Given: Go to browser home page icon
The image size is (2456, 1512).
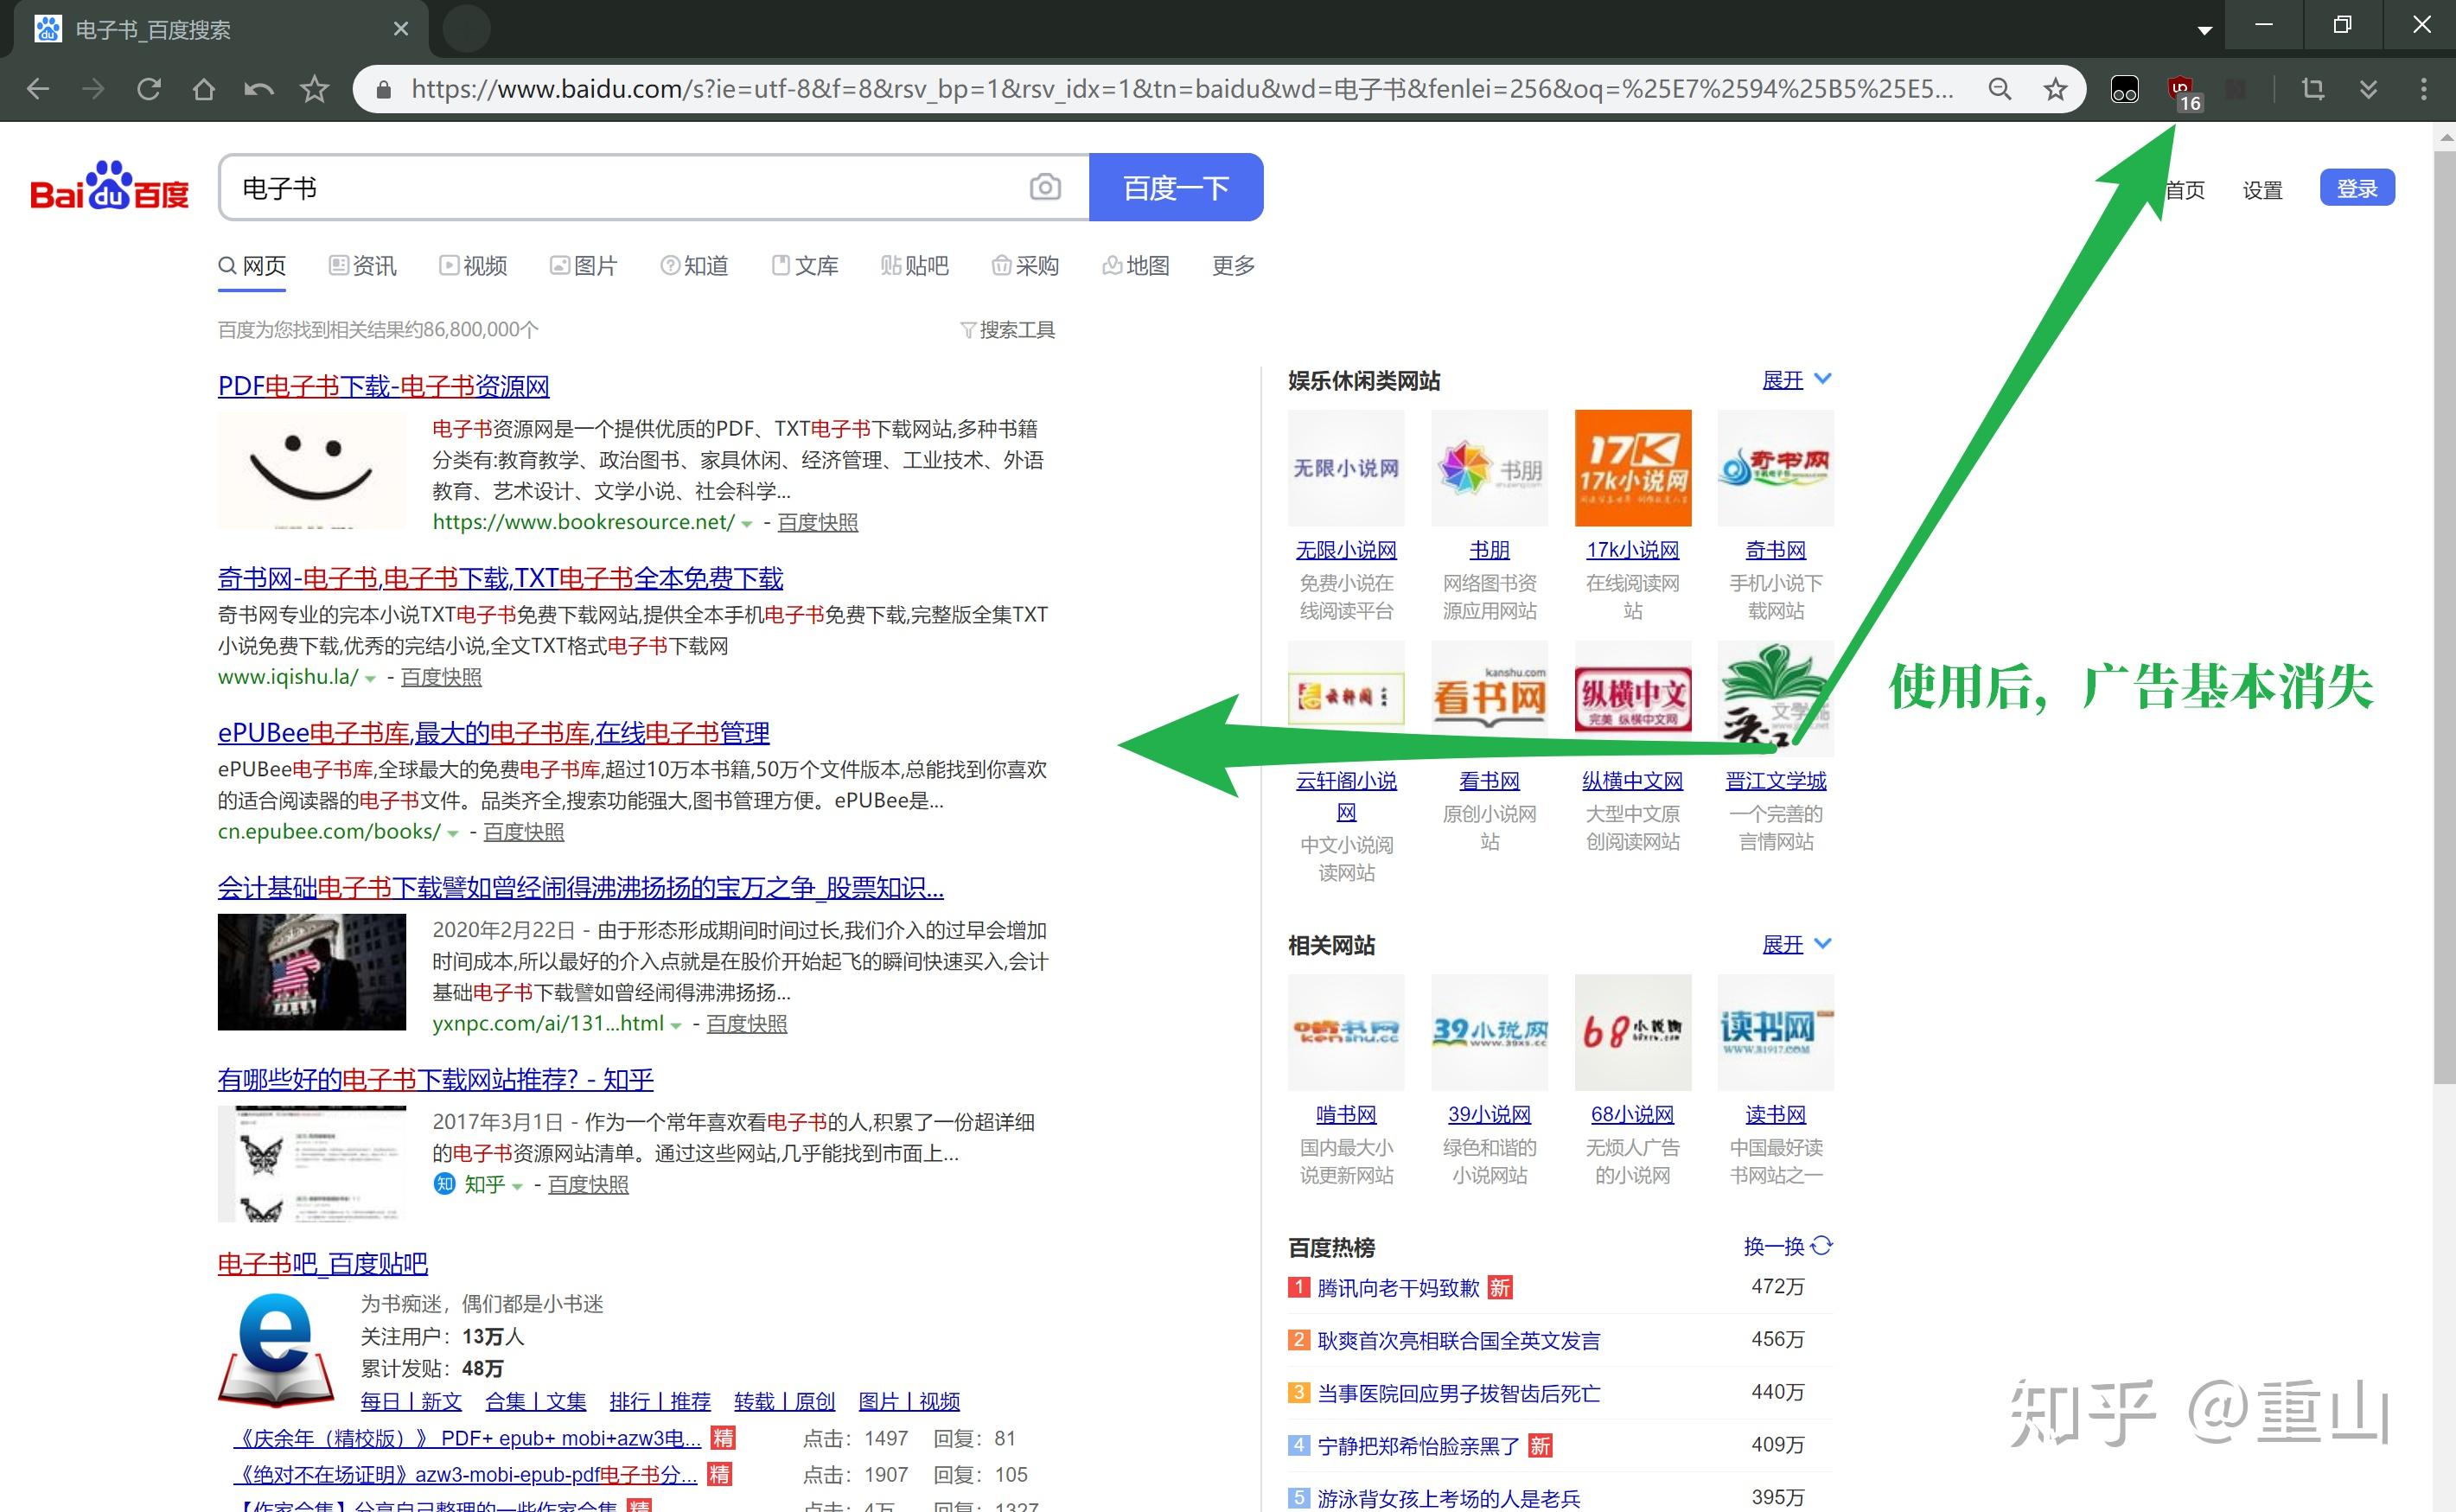Looking at the screenshot, I should [204, 89].
